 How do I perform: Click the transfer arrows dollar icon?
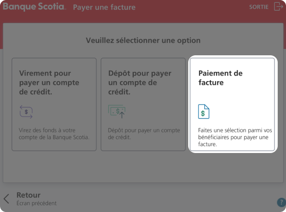(26, 112)
